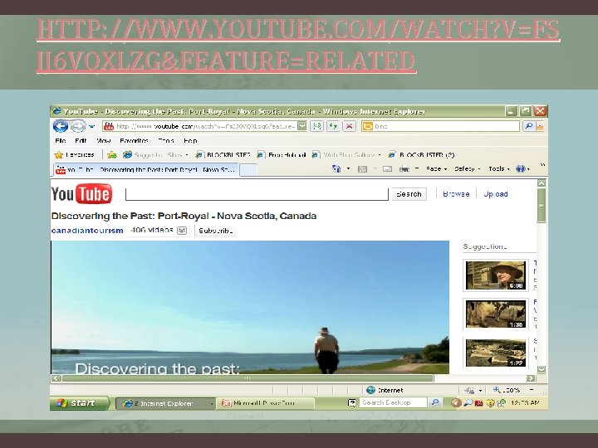
Task: Click the magnifier search icon in the toolbar
Action: (x=528, y=126)
